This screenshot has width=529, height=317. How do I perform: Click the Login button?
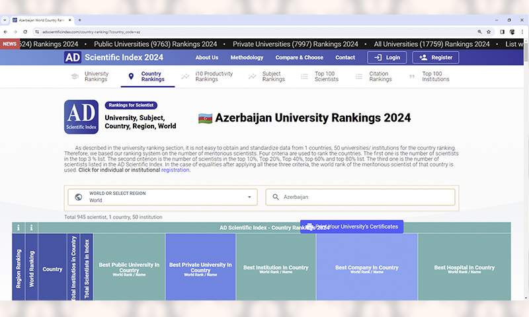pyautogui.click(x=387, y=57)
